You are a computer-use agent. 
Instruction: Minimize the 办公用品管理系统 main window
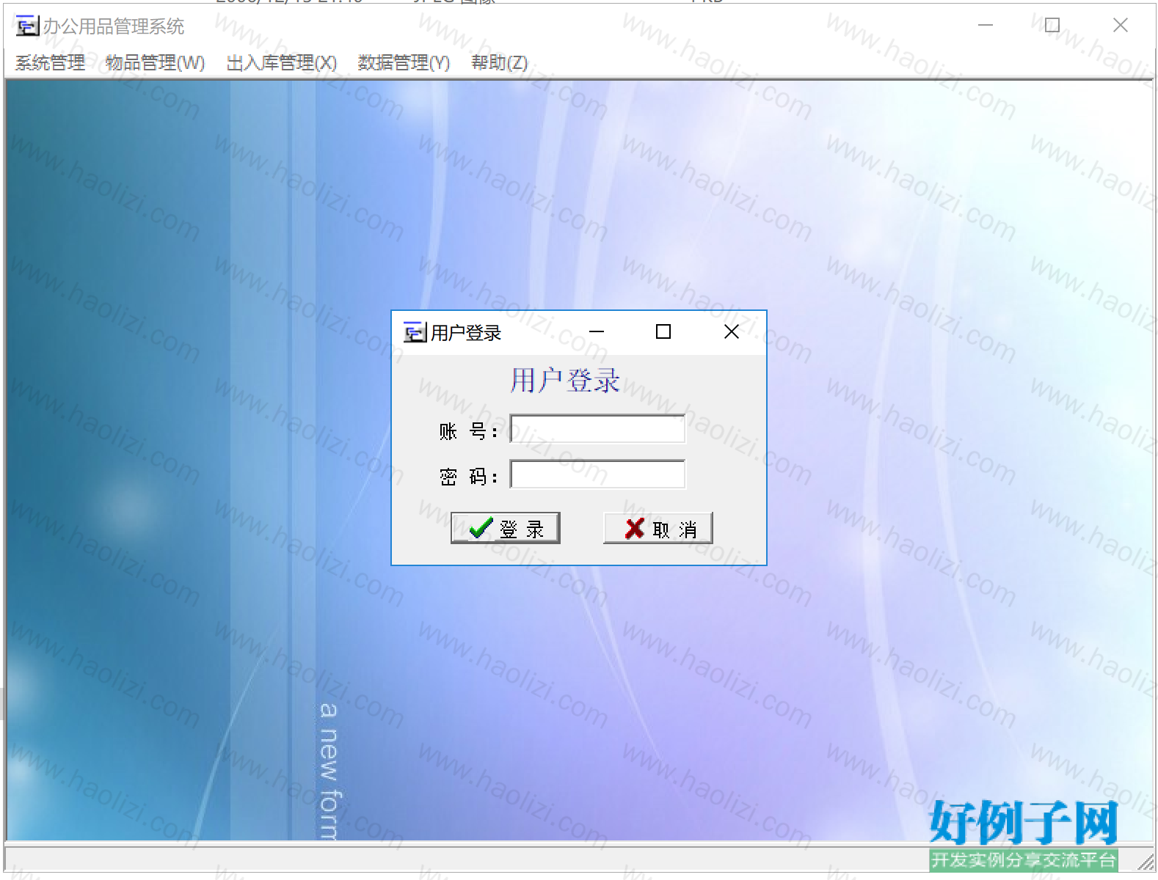coord(986,26)
